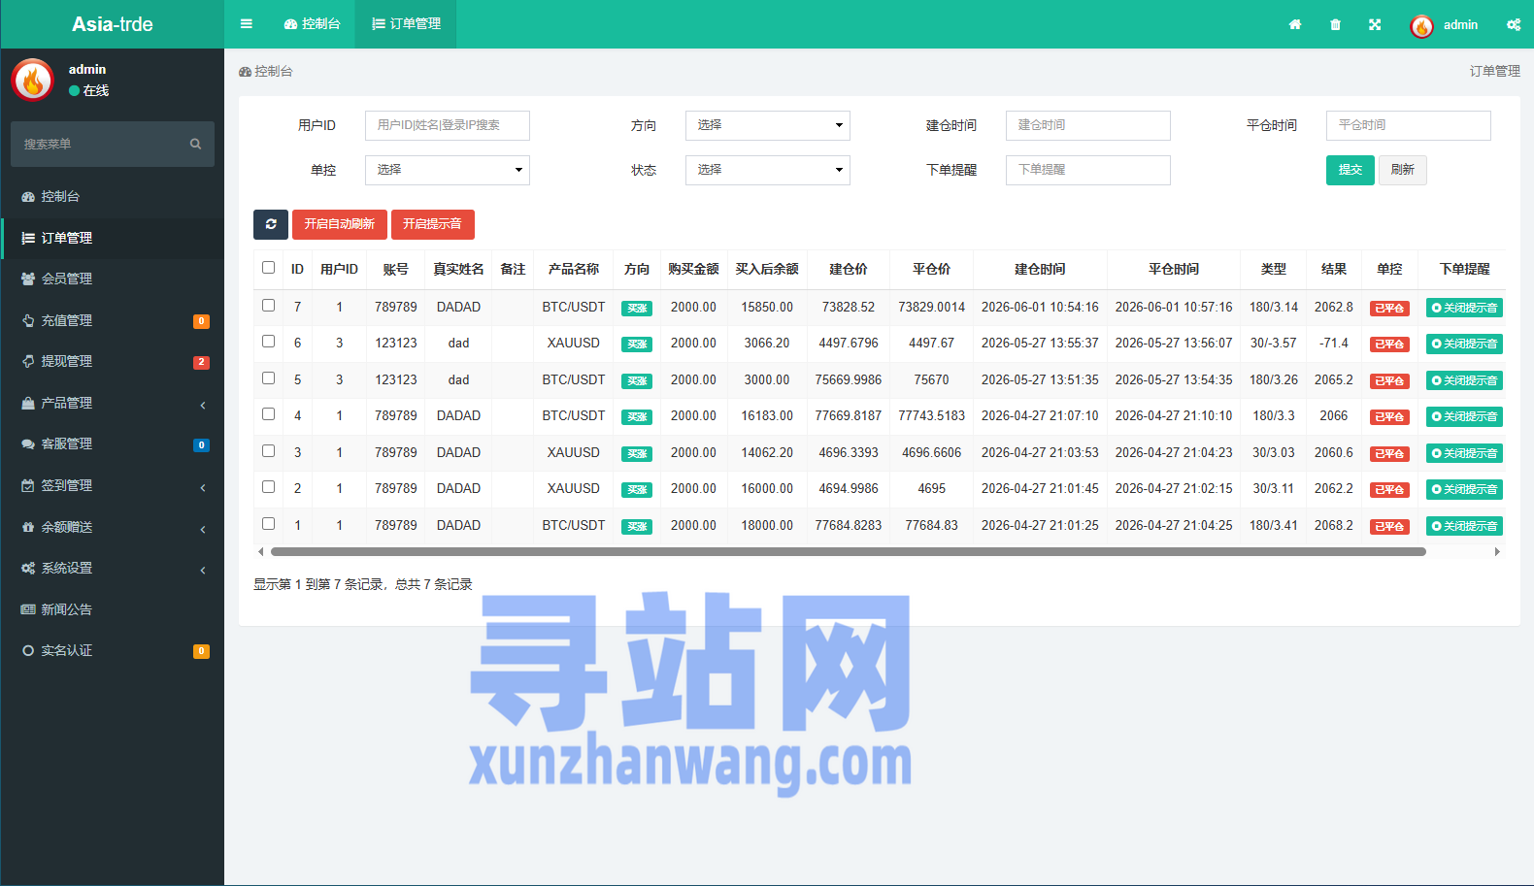Check the row checkbox for order ID 2
1534x886 pixels.
point(269,487)
